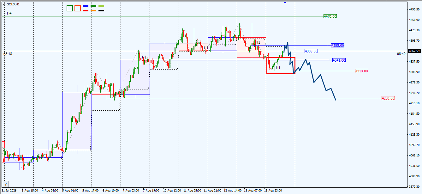422x195 pixels.
Task: Click the 11 Aug 21:00 time label
Action: tap(213, 191)
